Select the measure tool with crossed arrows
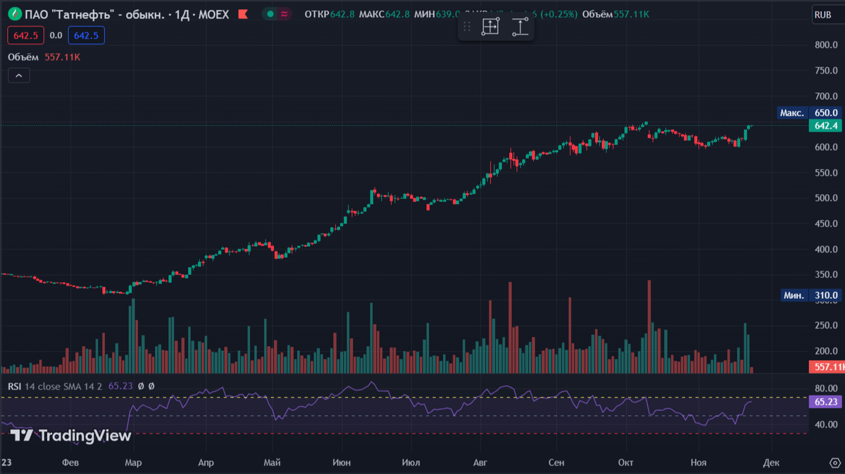Viewport: 845px width, 474px height. coord(490,27)
